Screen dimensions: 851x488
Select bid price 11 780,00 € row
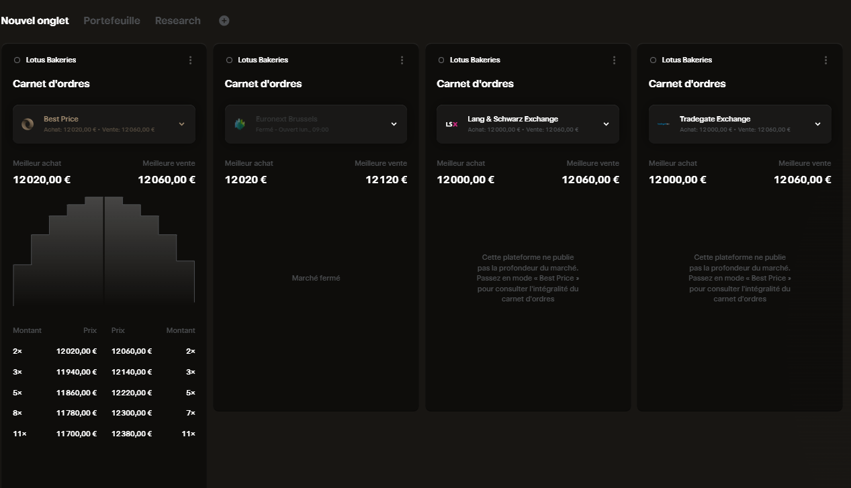55,413
